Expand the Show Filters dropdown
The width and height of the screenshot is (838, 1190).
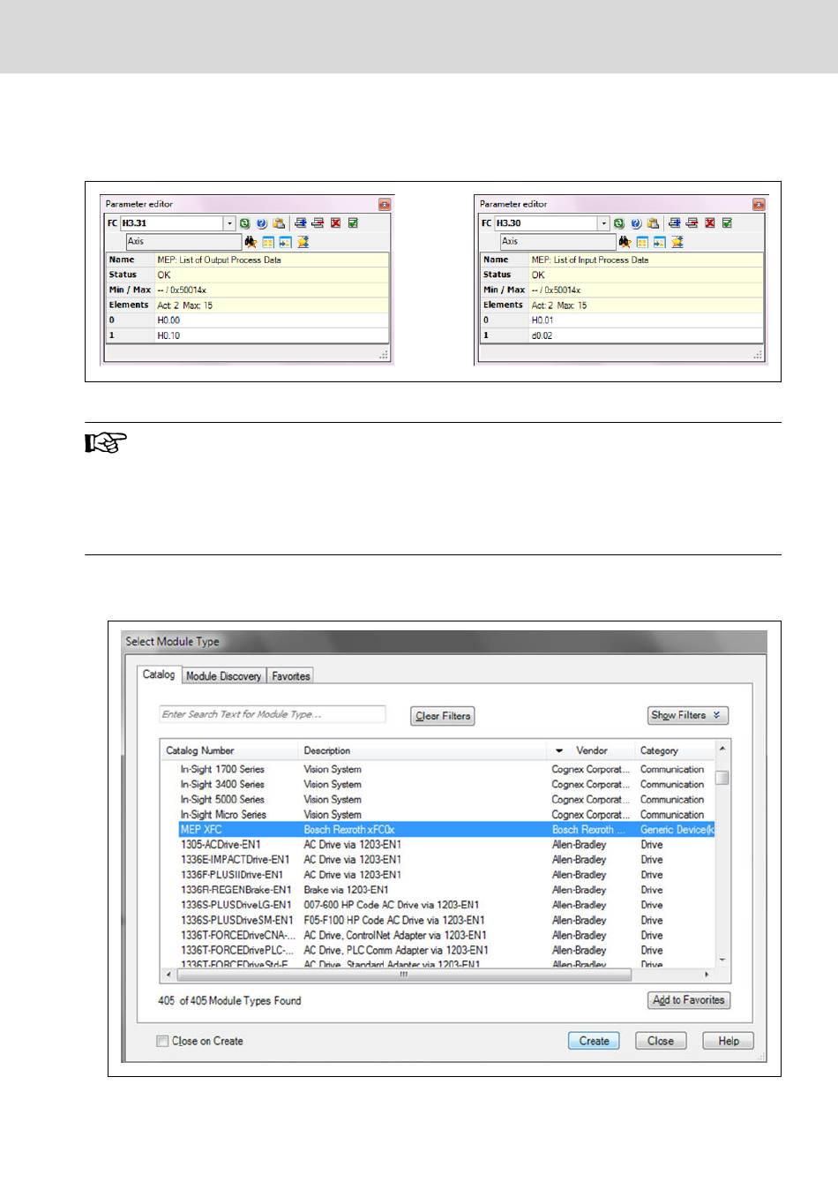(688, 716)
